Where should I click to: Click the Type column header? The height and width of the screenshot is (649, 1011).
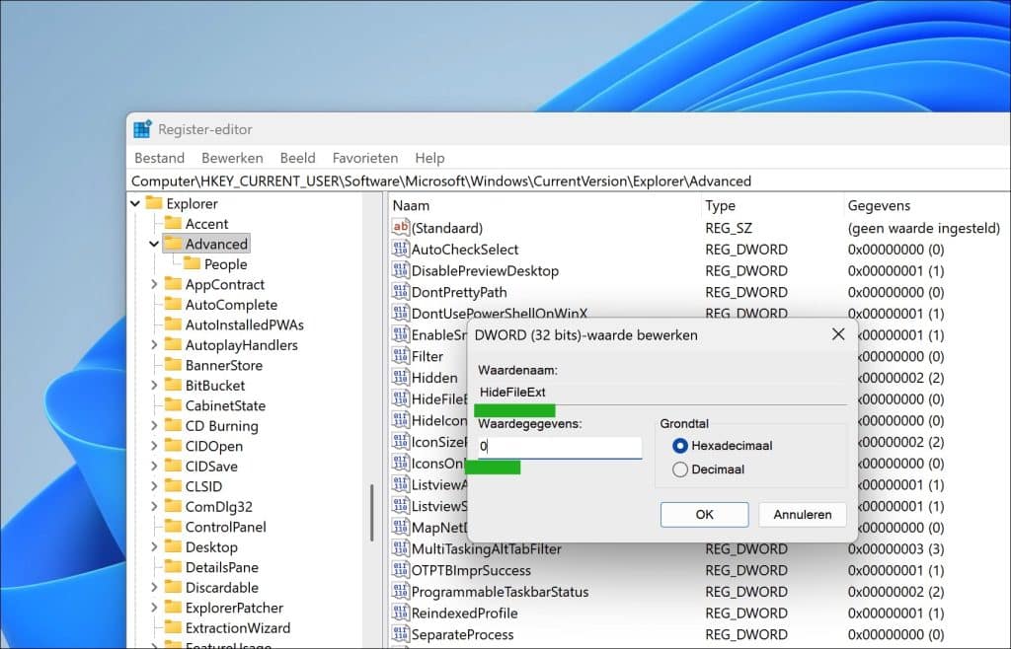(x=772, y=205)
